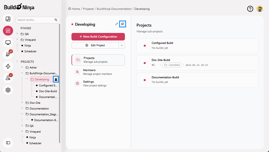Open the monitor agents icon in sidebar
The image size is (269, 152).
(8, 43)
